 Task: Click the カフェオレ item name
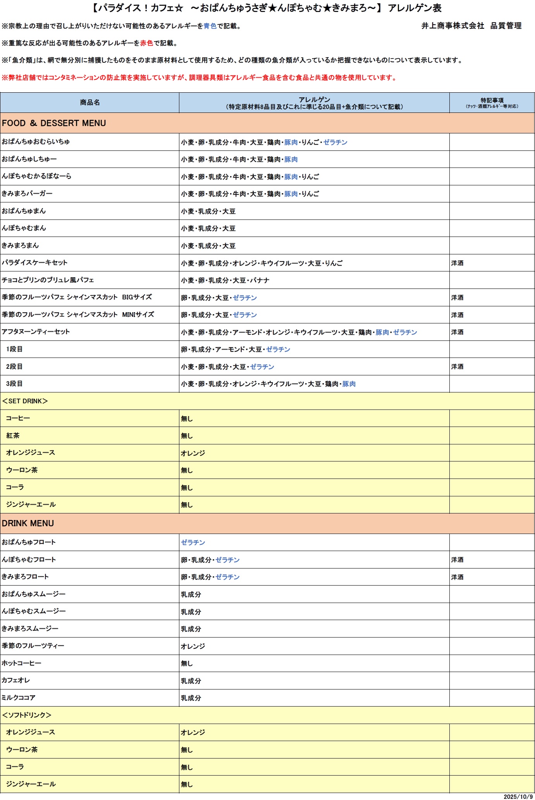[x=16, y=680]
